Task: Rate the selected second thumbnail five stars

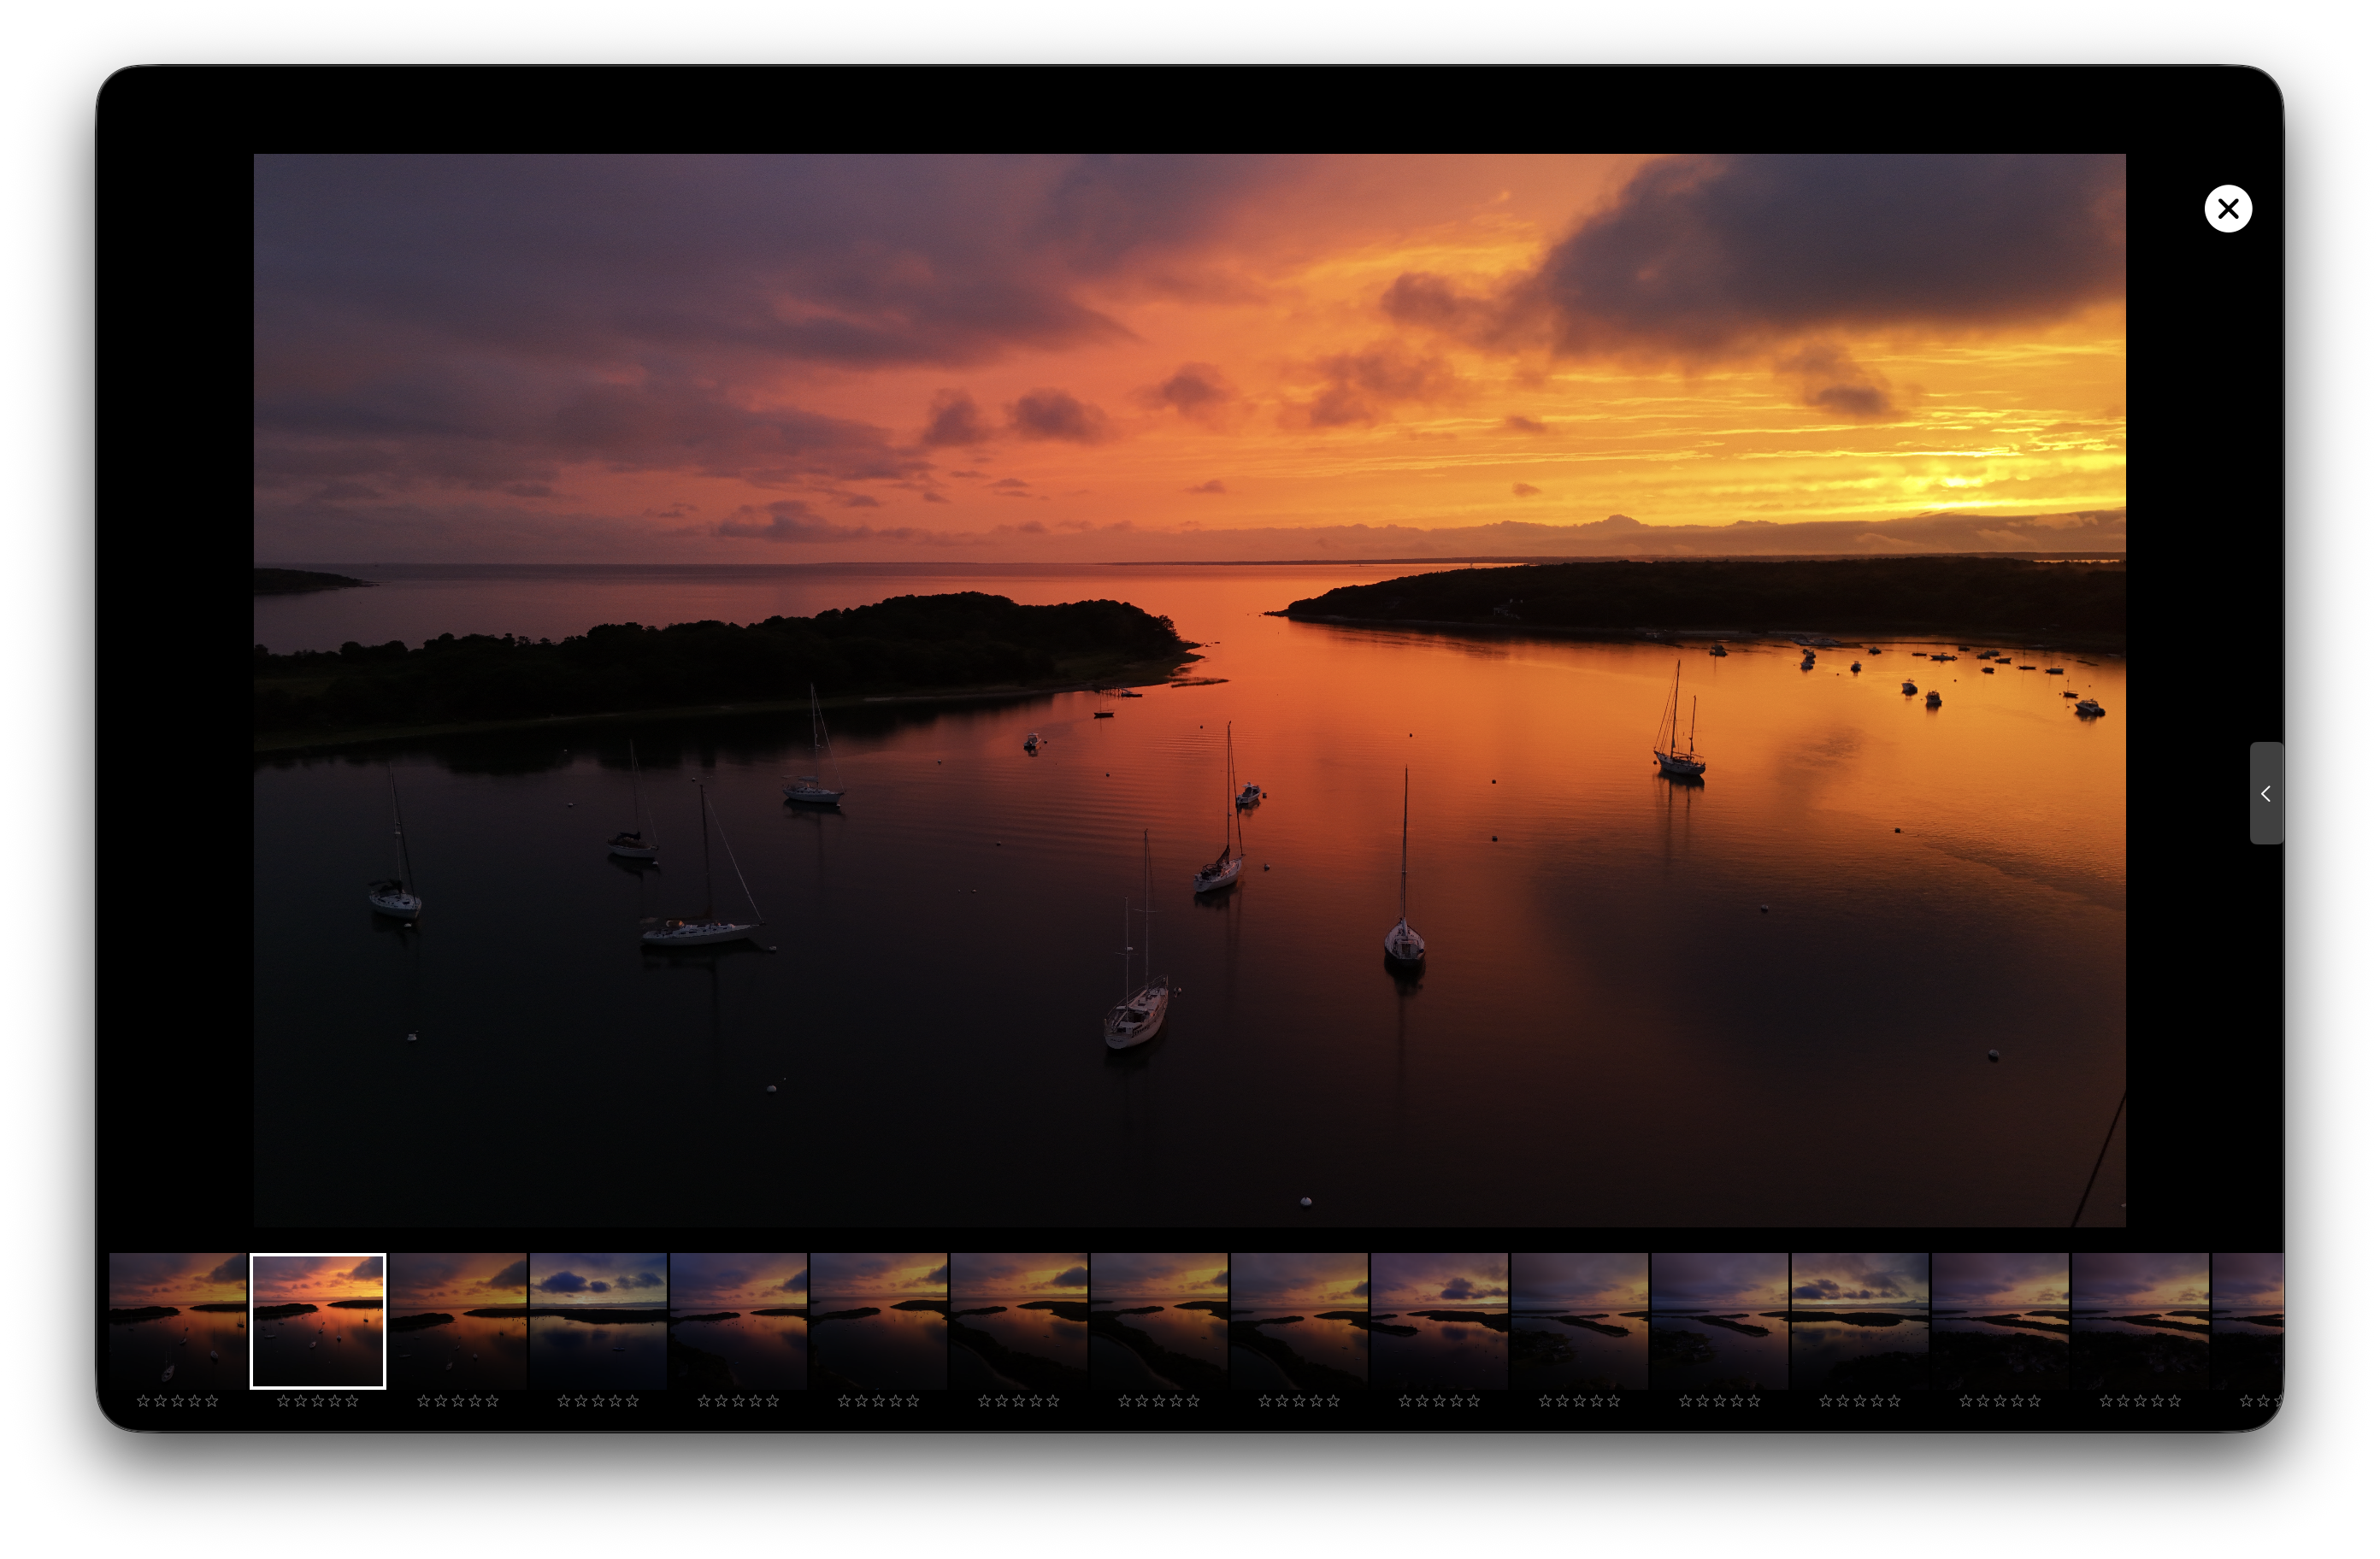Action: click(352, 1401)
